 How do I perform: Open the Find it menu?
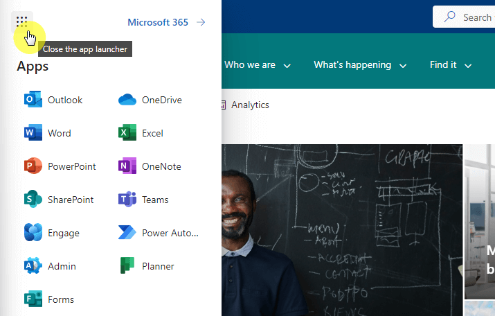[443, 64]
